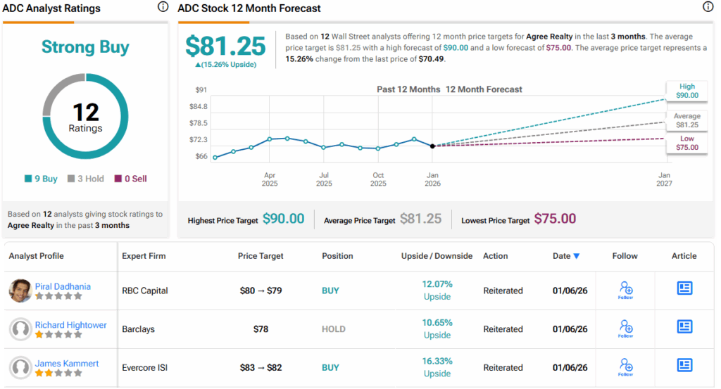Follow analyst James Kammert

(625, 366)
